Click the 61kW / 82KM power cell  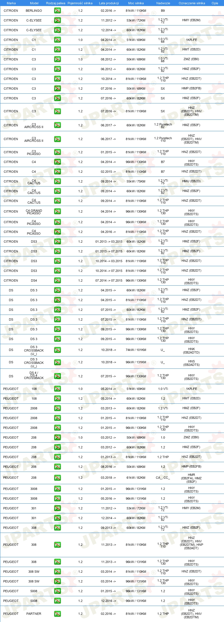[136, 478]
